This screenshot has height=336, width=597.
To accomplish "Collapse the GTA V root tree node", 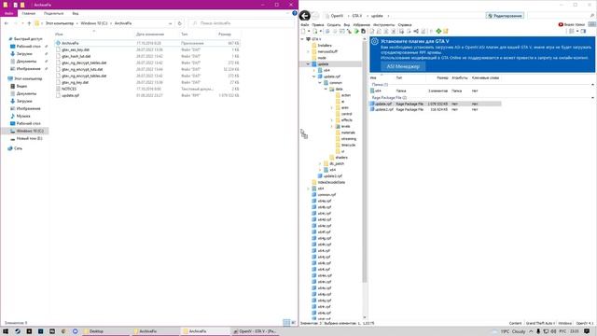I will [x=302, y=39].
